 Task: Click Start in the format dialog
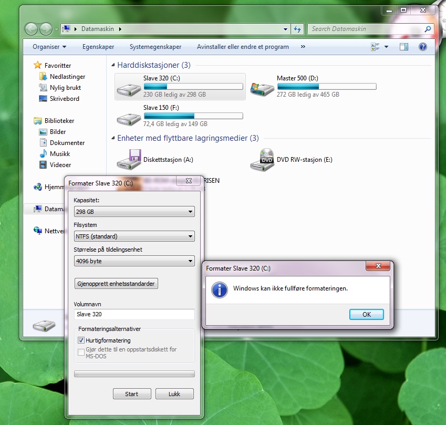pyautogui.click(x=132, y=393)
